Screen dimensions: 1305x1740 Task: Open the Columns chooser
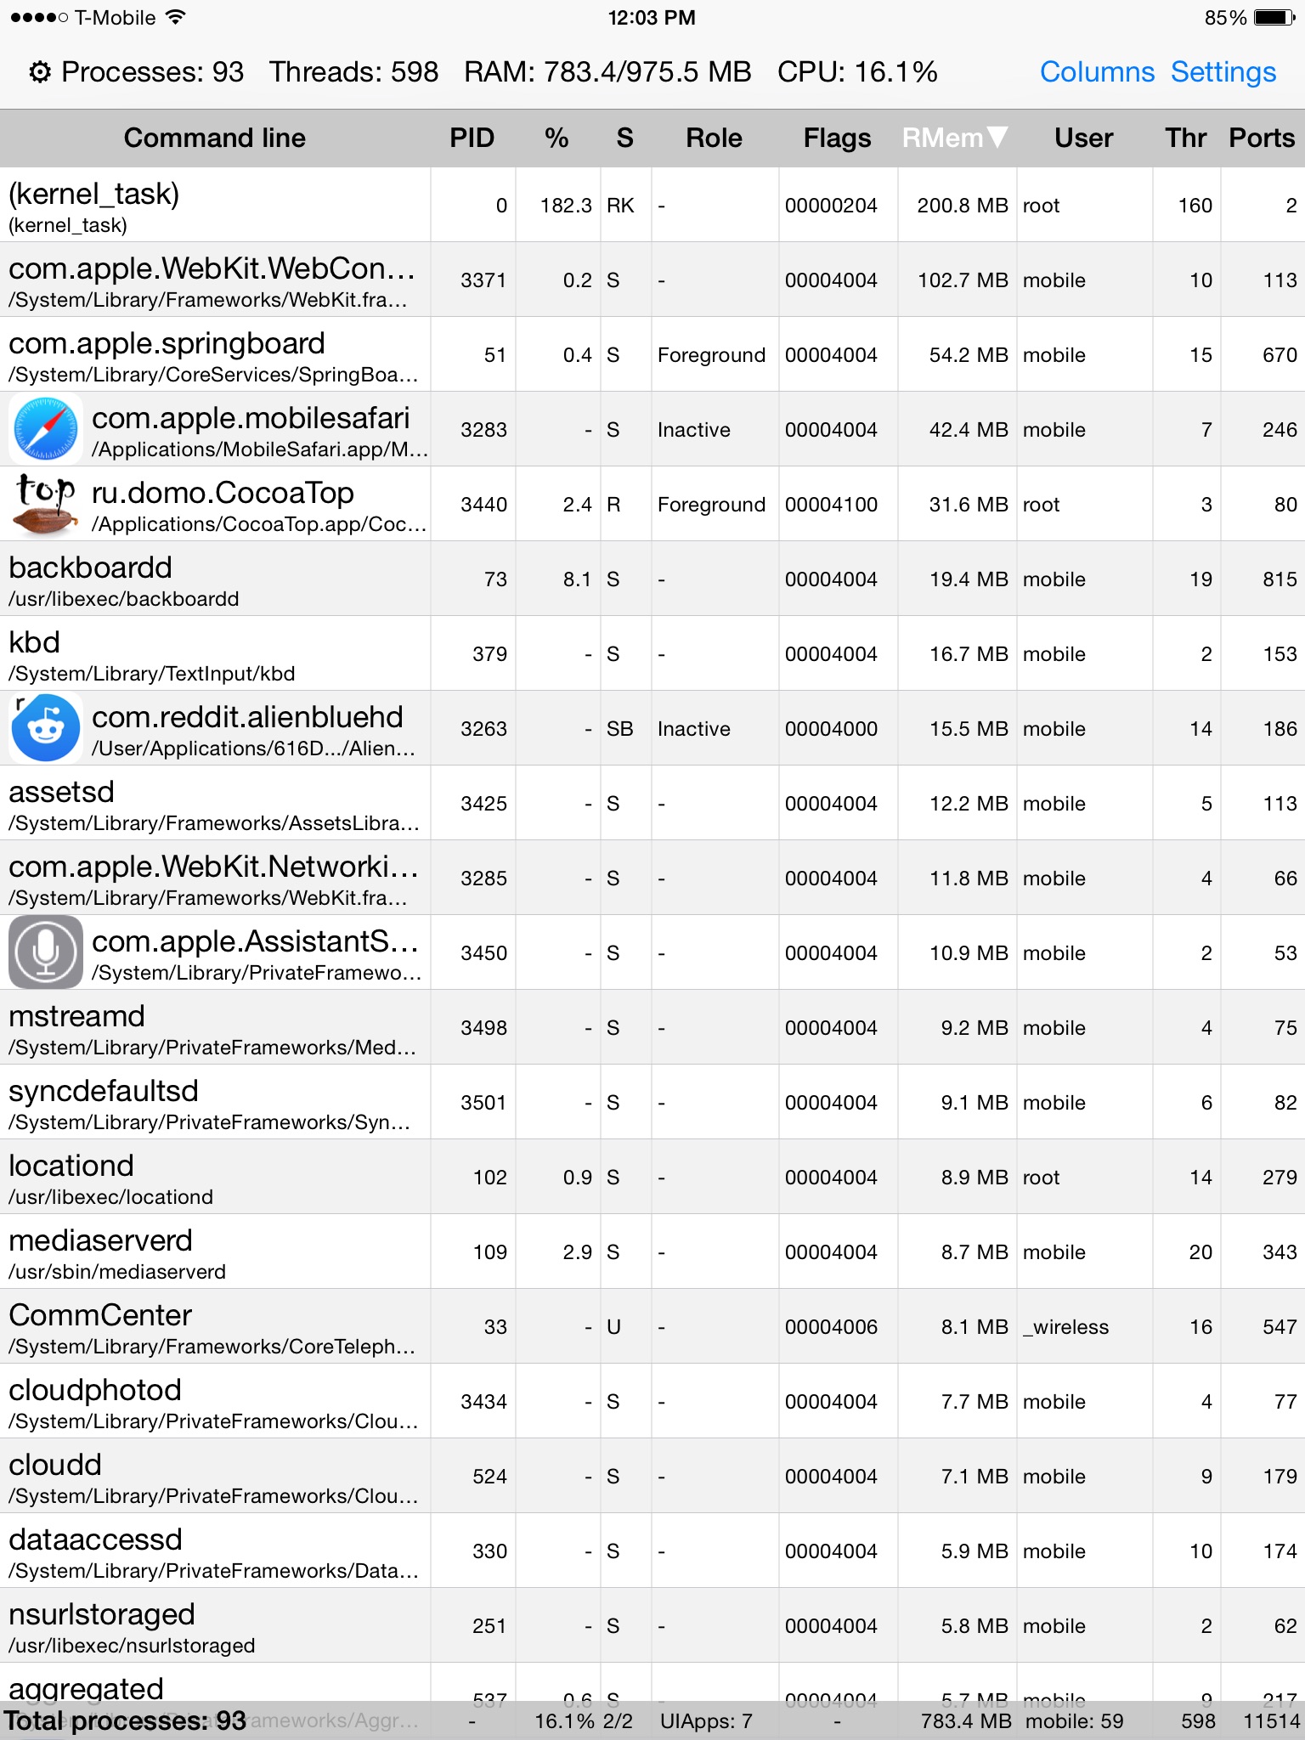point(1097,72)
